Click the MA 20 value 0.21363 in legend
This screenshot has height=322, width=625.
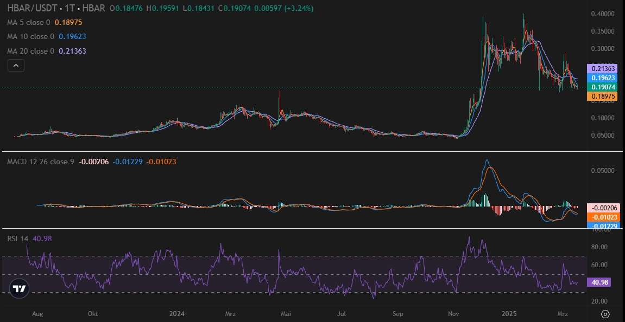pos(72,51)
